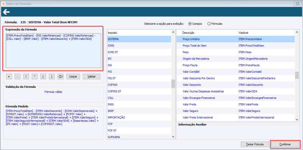Screen dimensions: 303x150
Task: Click the backspace arrow button
Action: pos(61,77)
